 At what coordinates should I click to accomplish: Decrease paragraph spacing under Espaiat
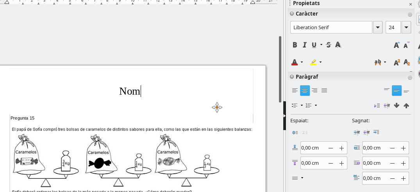click(x=305, y=132)
